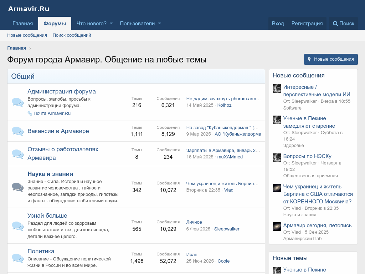Screen dimensions: 365x274
Task: Click the forum icon beside Администрация форума
Action: (17, 102)
